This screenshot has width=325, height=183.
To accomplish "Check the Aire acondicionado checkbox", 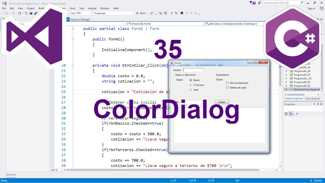I will [227, 83].
